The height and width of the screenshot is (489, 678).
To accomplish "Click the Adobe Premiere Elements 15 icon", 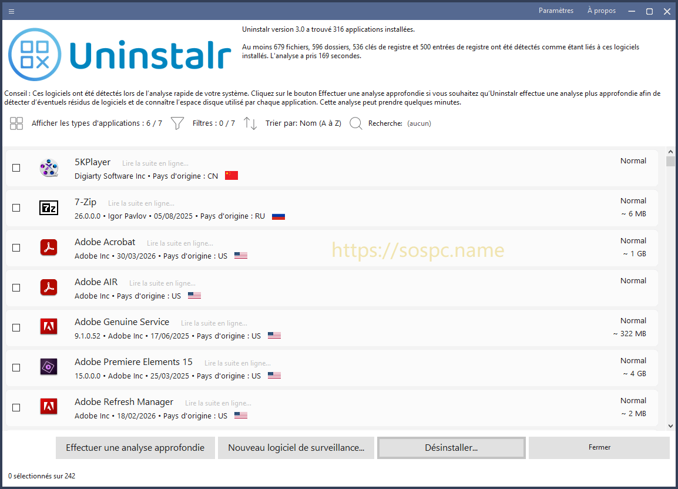I will tap(49, 367).
